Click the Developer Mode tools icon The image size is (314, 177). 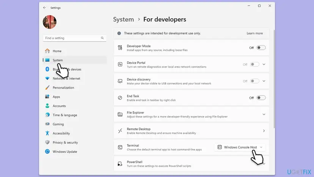pos(120,48)
